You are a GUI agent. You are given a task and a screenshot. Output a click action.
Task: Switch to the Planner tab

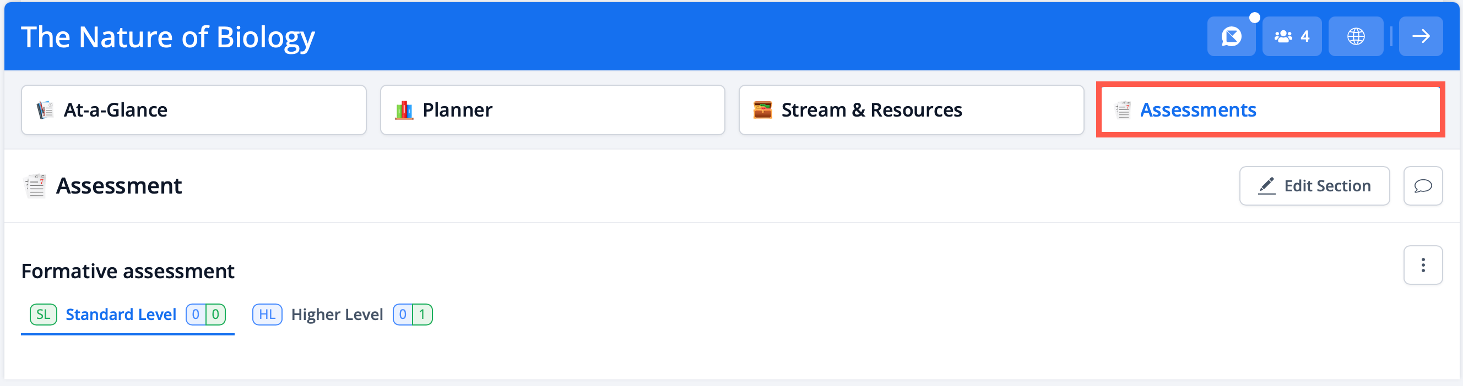[552, 110]
